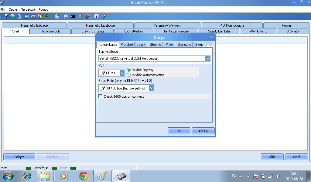Click the magnifier search window toolbar icon
The height and width of the screenshot is (182, 311).
[66, 16]
